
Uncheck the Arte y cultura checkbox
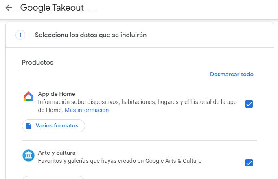[249, 163]
